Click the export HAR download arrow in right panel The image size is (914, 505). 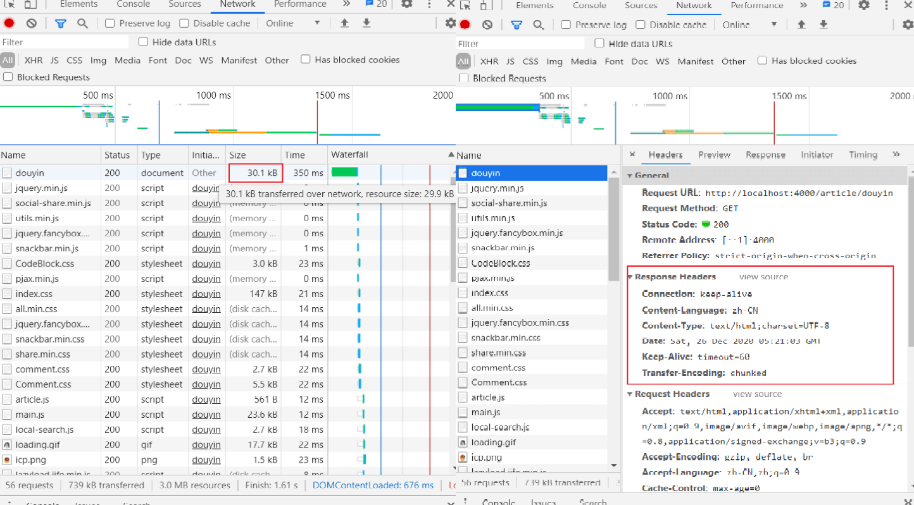pos(823,25)
